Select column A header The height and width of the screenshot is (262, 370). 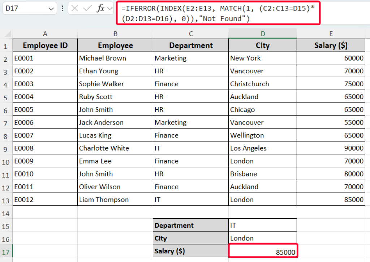45,33
